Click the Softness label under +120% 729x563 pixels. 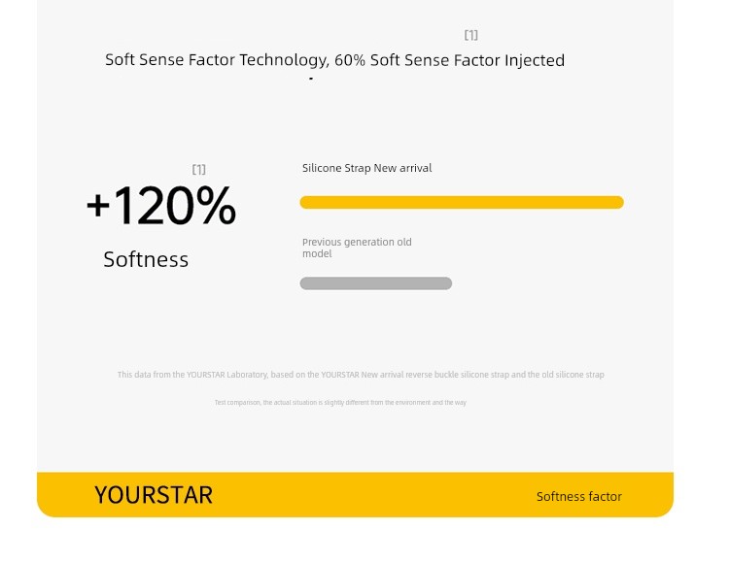tap(146, 259)
